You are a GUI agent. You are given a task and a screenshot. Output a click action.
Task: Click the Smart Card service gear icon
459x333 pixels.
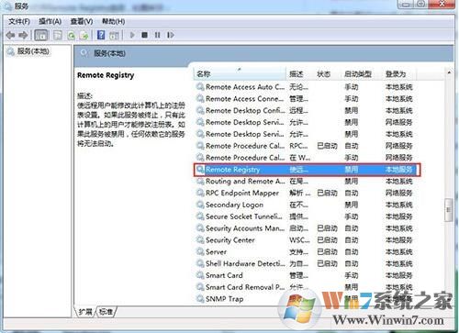(200, 275)
